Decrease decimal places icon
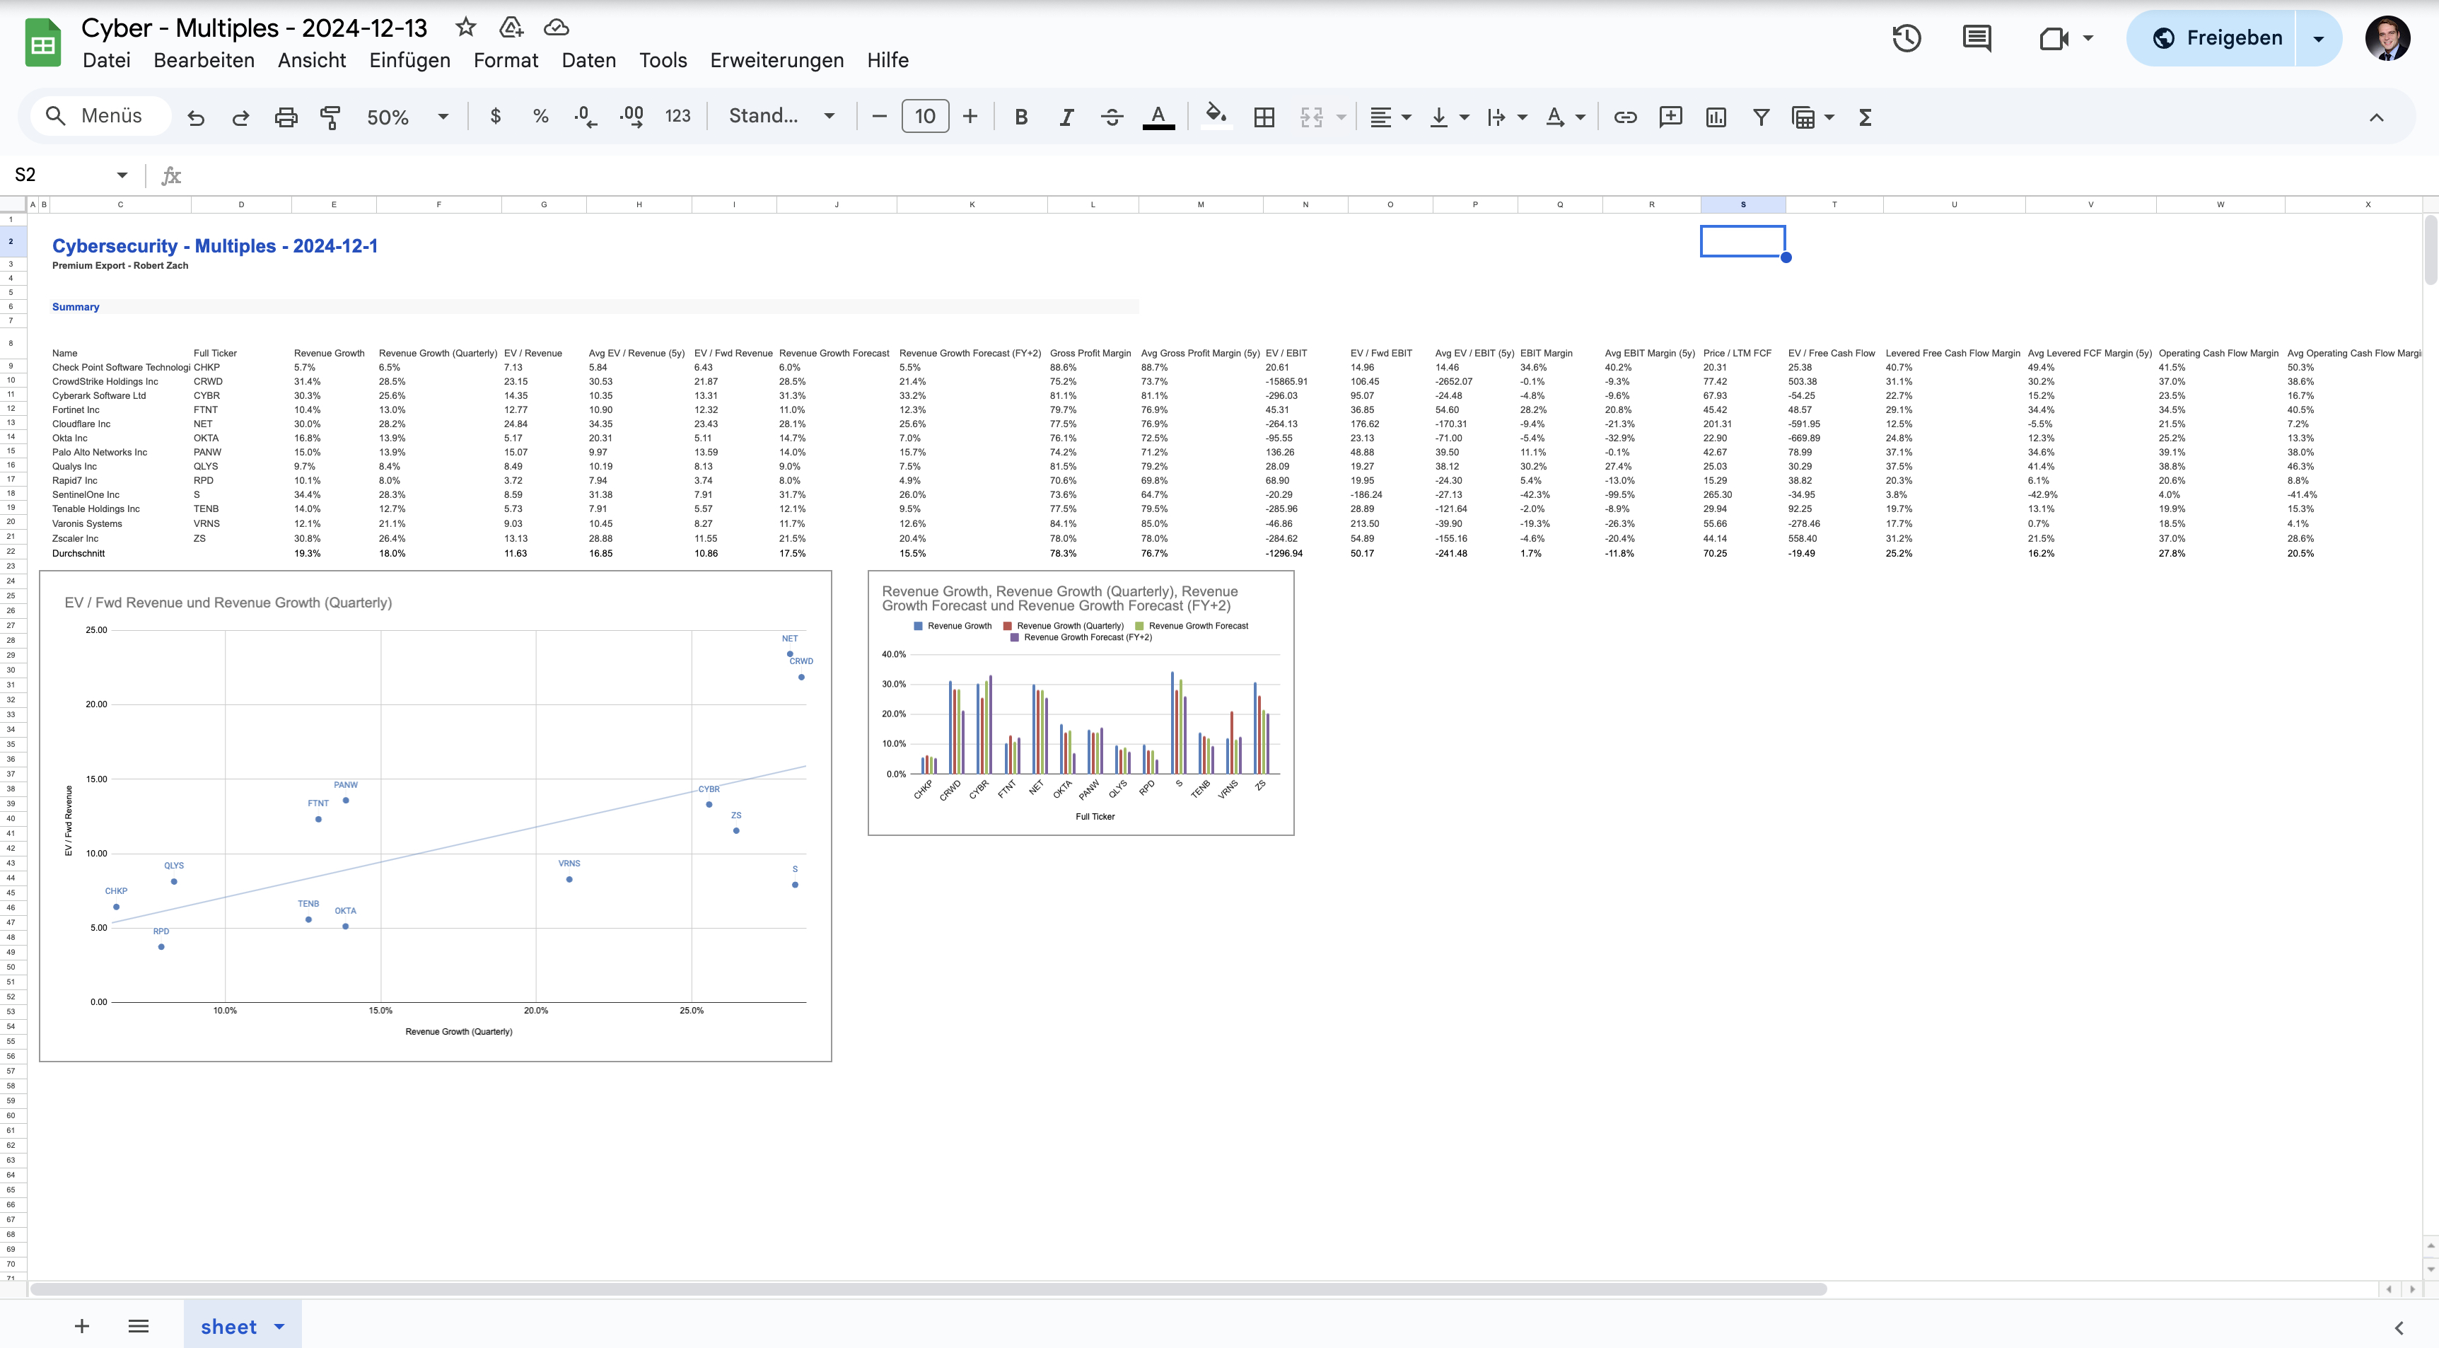The width and height of the screenshot is (2439, 1348). [586, 117]
